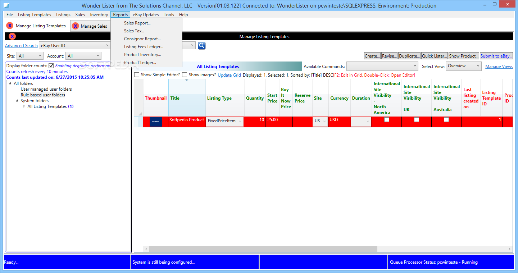
Task: Switch to the Manage Listing Templates tab
Action: click(37, 26)
